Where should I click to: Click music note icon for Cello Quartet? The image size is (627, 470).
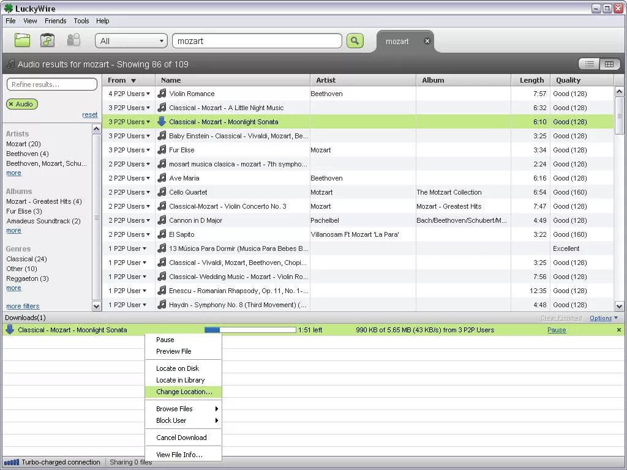(x=162, y=192)
